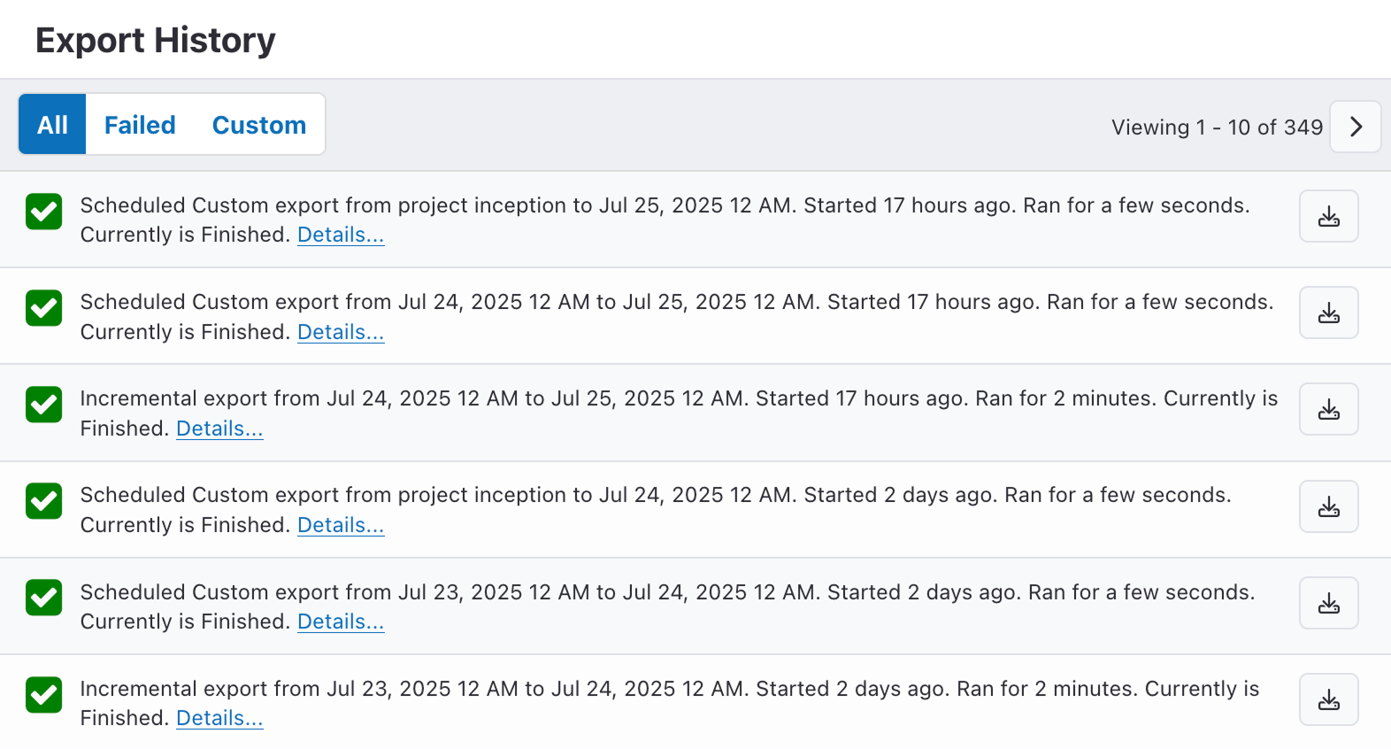
Task: View Details of Scheduled Custom Jul 23–24 export
Action: (x=341, y=622)
